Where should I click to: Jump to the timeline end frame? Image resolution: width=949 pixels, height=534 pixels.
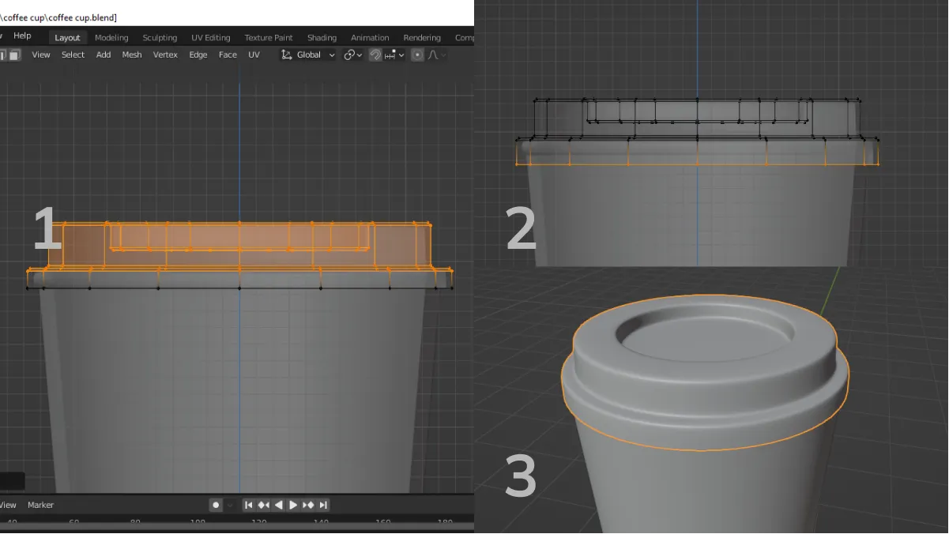[x=323, y=506]
